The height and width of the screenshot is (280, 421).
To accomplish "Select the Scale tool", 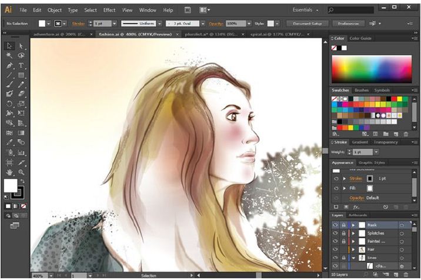I will coord(21,104).
